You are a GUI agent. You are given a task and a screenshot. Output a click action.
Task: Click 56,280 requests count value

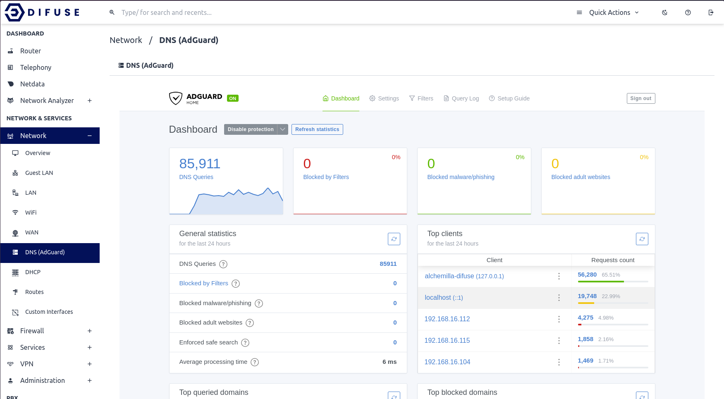[587, 275]
